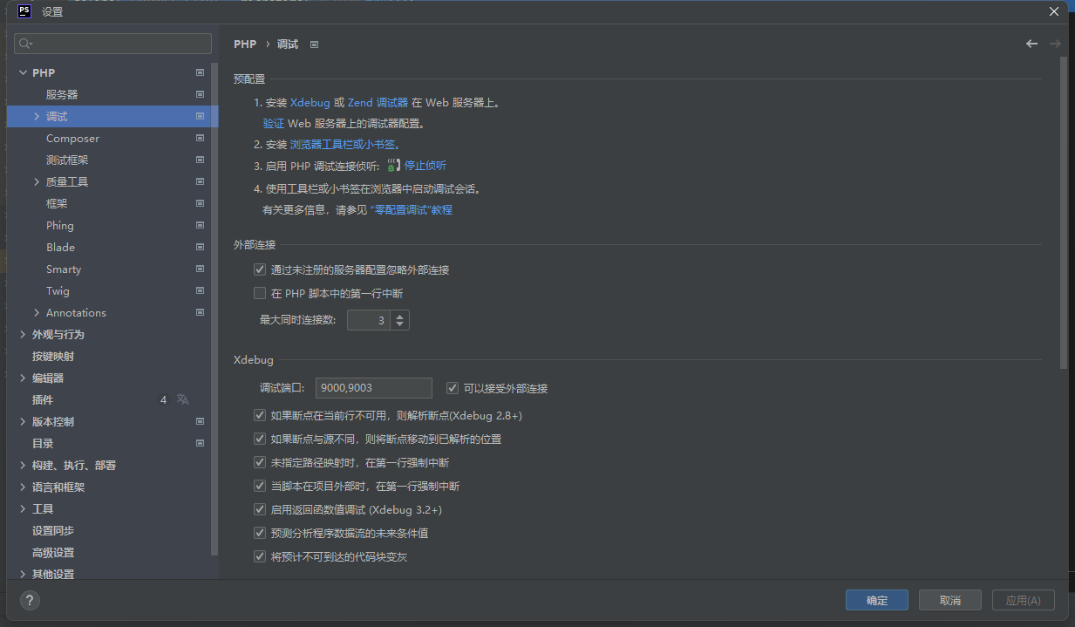Viewport: 1075px width, 627px height.
Task: Expand the 质量工具 tree node
Action: [37, 181]
